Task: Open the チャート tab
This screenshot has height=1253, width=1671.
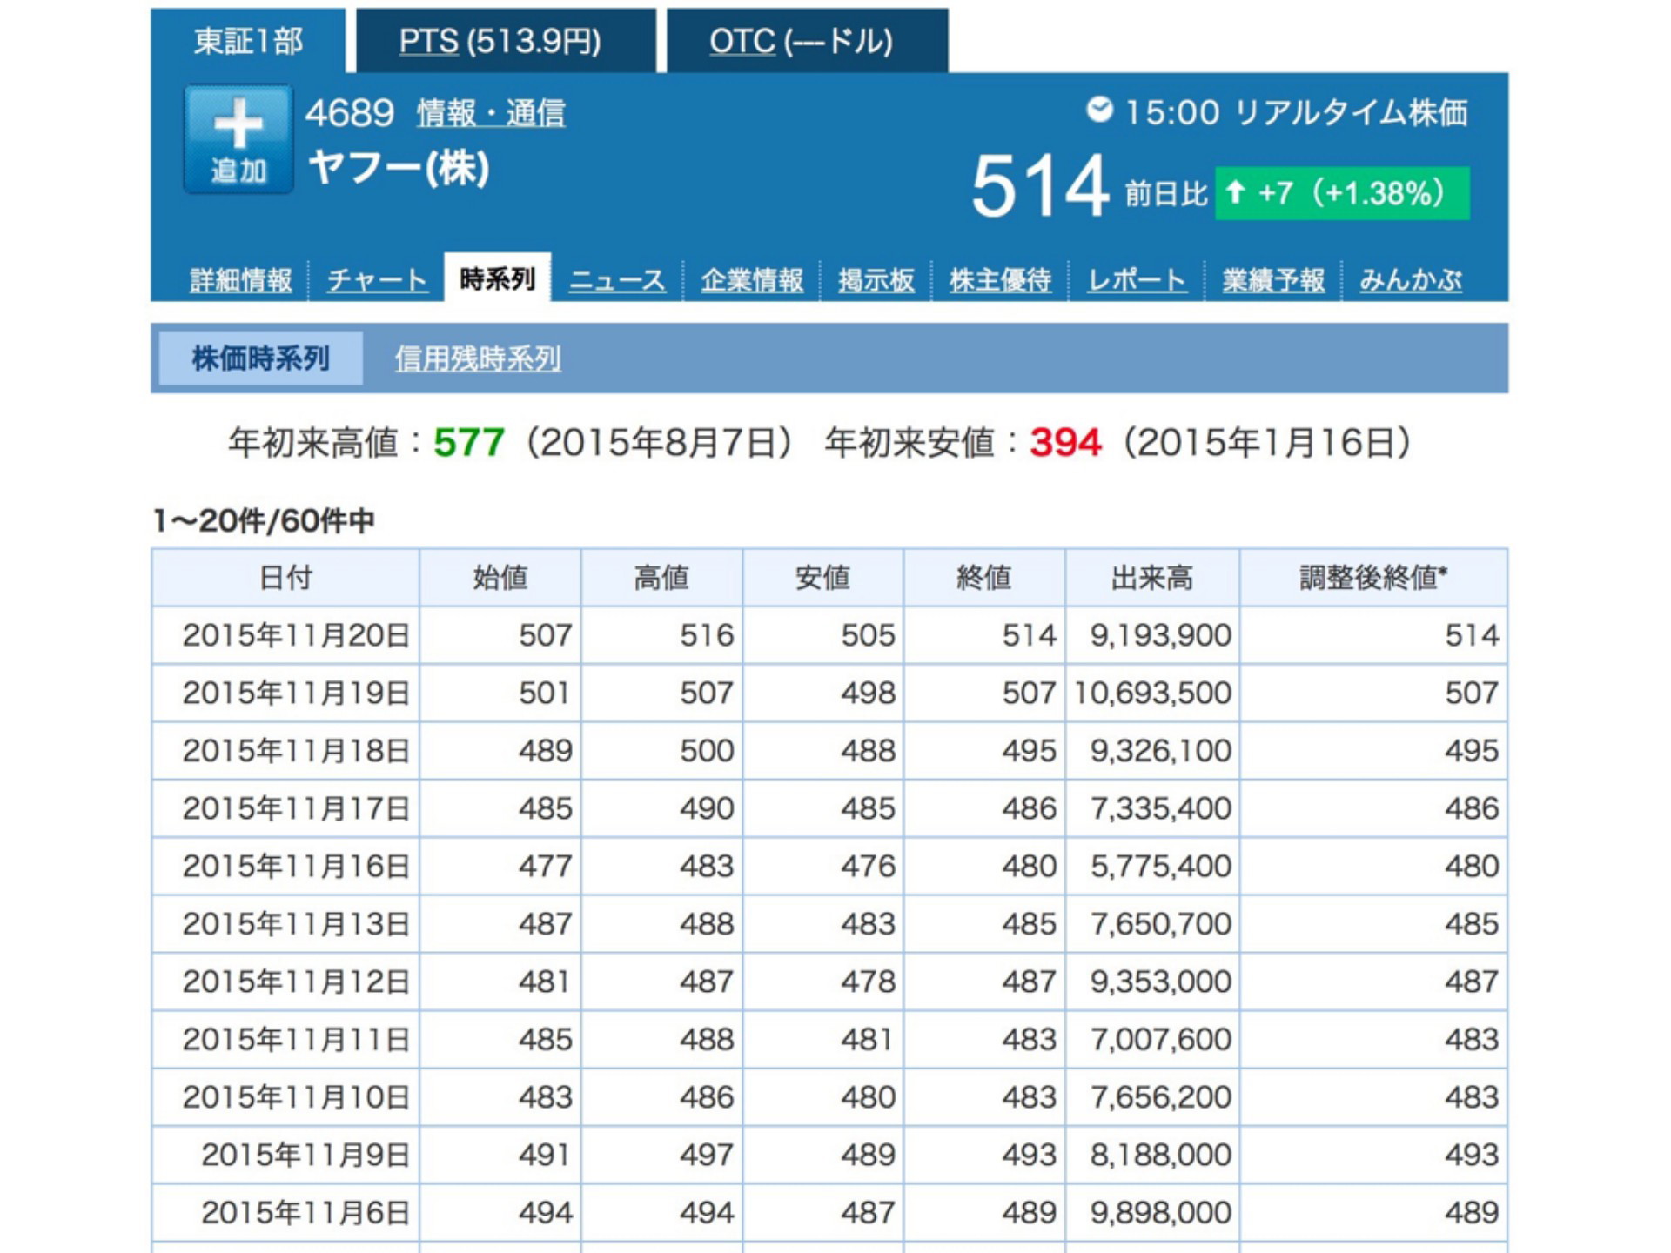Action: click(x=377, y=280)
